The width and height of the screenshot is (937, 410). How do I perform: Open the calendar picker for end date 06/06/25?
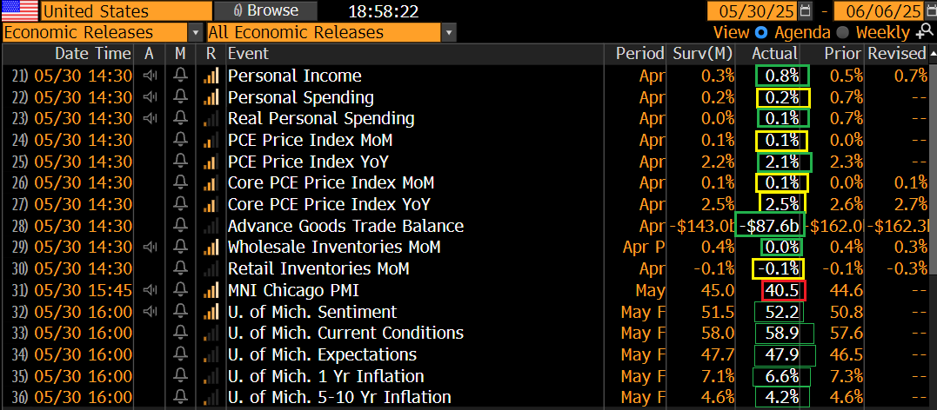click(930, 10)
